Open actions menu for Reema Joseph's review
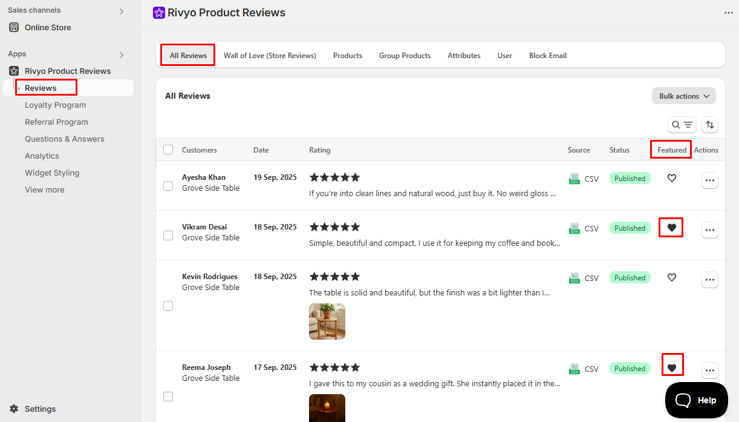This screenshot has height=422, width=739. pos(710,371)
